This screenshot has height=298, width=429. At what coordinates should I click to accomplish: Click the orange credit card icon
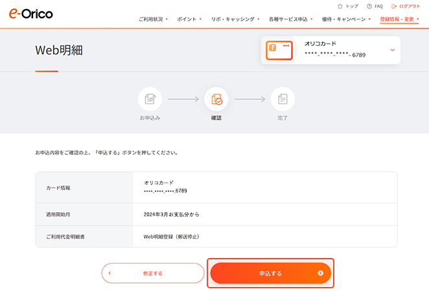coord(279,50)
